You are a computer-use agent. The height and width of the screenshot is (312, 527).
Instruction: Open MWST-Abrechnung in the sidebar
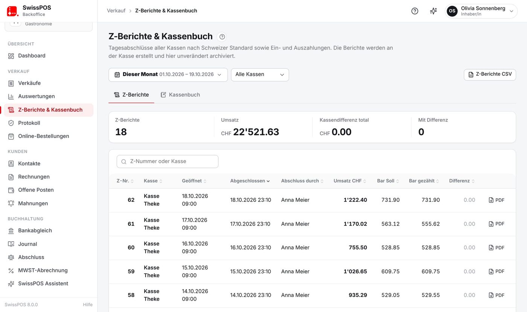(x=49, y=270)
